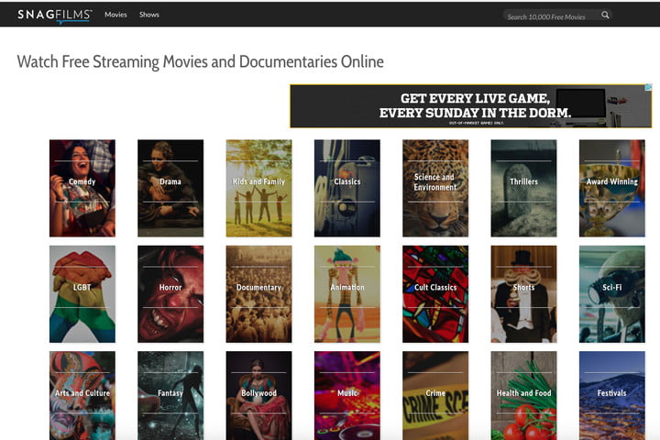
Task: Open the SnagFilms logo home link
Action: 55,16
